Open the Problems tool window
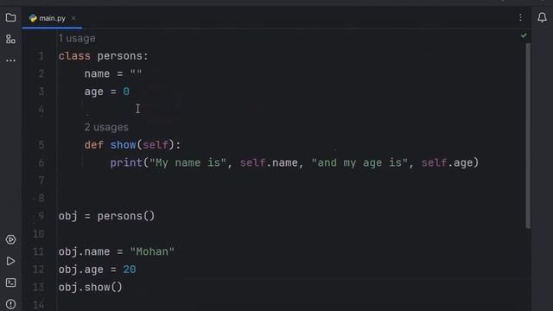Screen dimensions: 553x311 10,304
